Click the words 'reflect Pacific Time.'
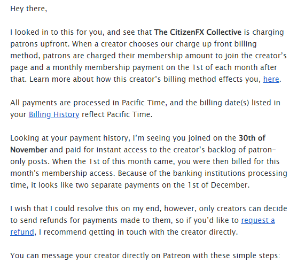The height and width of the screenshot is (271, 305). coord(117,114)
